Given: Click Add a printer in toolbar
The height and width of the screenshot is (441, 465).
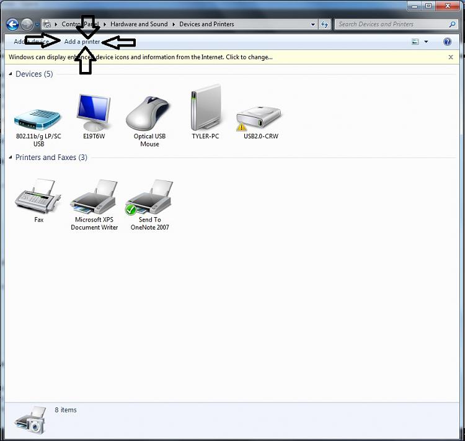Looking at the screenshot, I should (82, 42).
